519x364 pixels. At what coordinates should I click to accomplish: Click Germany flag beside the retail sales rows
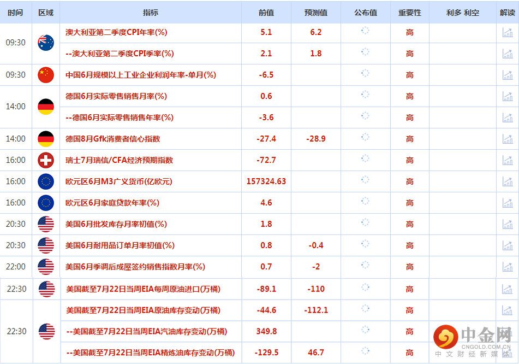click(46, 107)
